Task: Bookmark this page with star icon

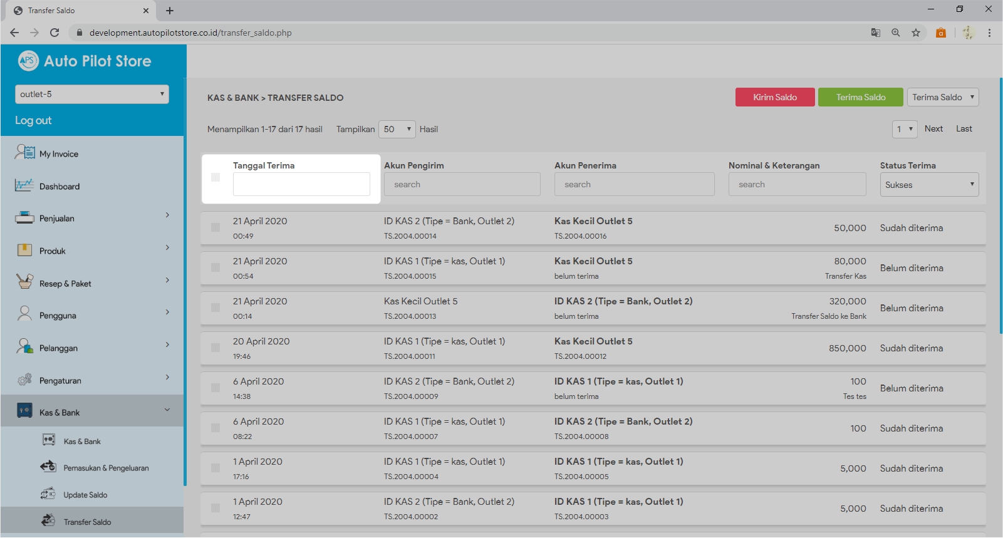Action: pos(915,33)
